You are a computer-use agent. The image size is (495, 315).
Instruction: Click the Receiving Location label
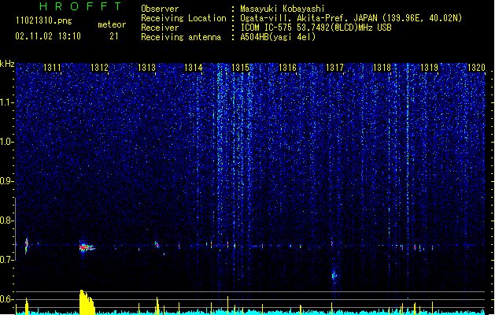coord(183,18)
